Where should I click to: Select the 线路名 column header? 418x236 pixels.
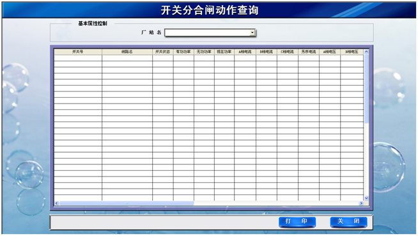click(x=127, y=52)
